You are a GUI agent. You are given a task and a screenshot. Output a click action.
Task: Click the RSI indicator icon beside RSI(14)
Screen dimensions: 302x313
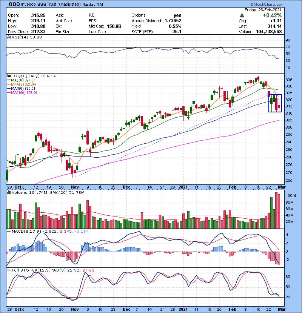9,37
